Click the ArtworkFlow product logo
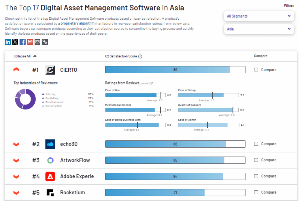 coord(50,160)
